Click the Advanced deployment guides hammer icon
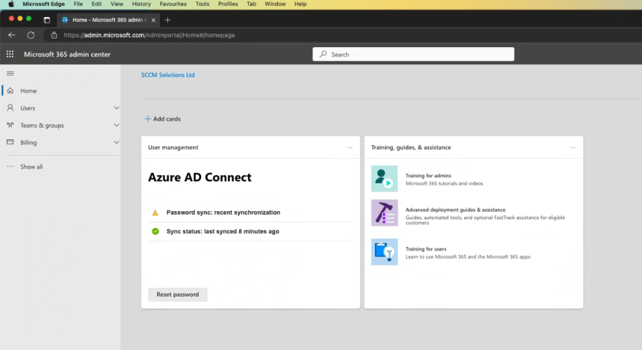The width and height of the screenshot is (642, 350). (x=384, y=212)
